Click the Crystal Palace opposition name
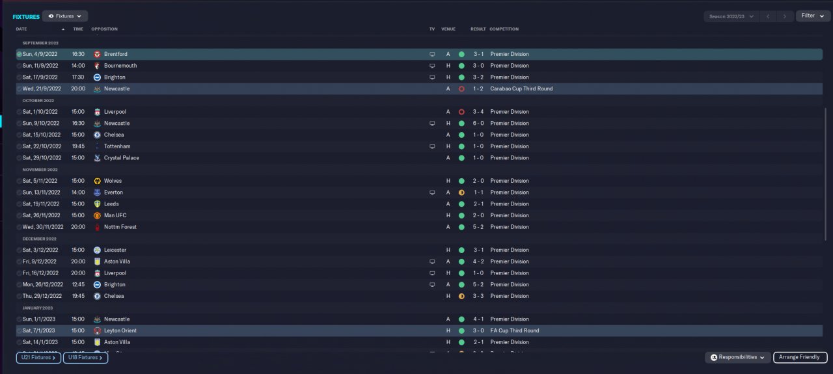The width and height of the screenshot is (833, 374). point(122,158)
